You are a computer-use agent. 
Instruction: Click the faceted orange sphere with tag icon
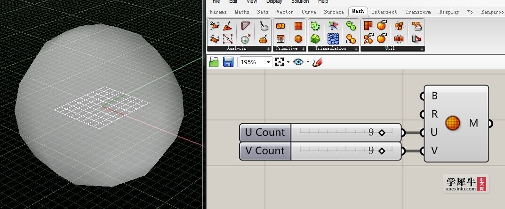tap(382, 39)
